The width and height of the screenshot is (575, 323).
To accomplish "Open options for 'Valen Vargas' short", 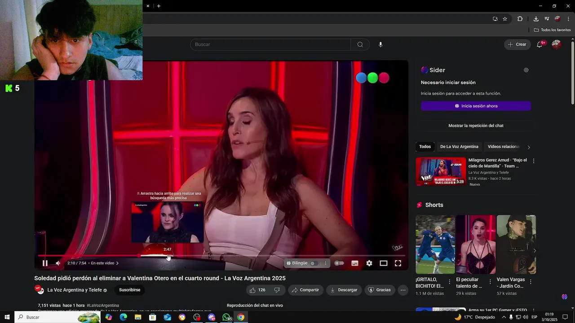I will [x=531, y=282].
